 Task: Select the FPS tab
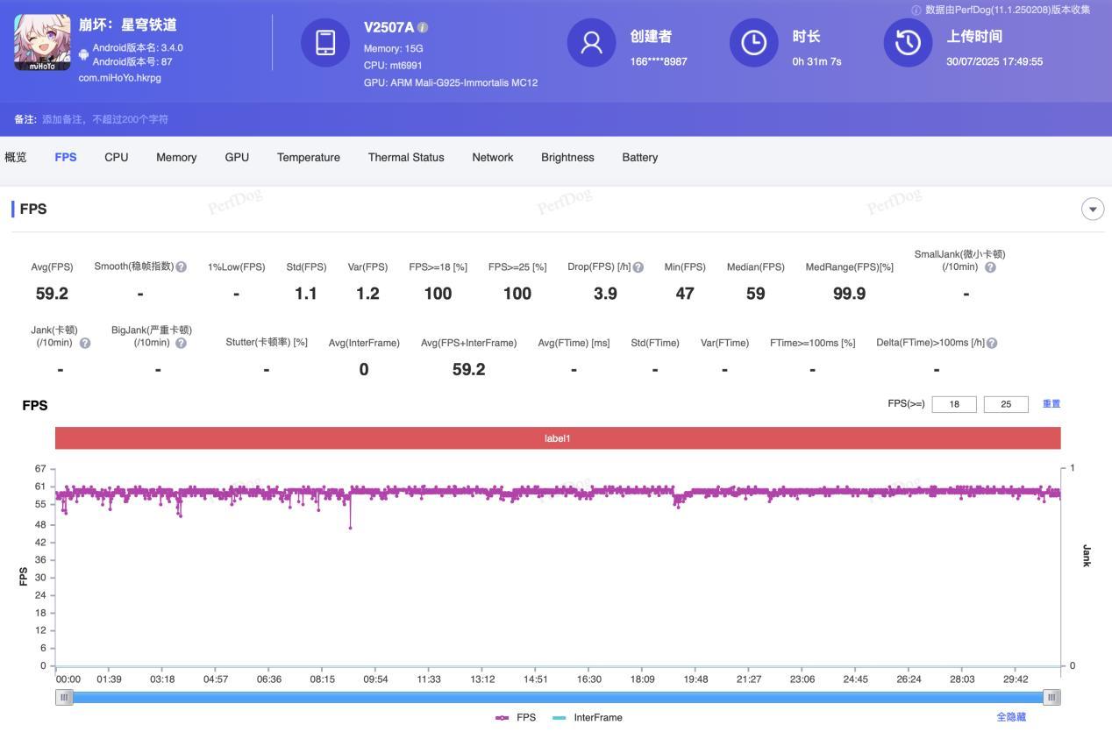click(x=66, y=158)
